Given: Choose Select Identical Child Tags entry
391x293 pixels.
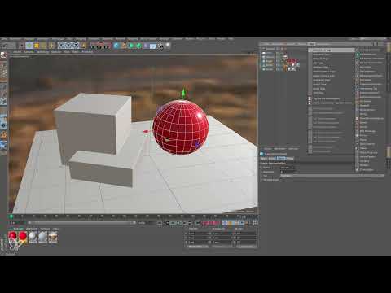Looking at the screenshot, I should click(x=332, y=103).
